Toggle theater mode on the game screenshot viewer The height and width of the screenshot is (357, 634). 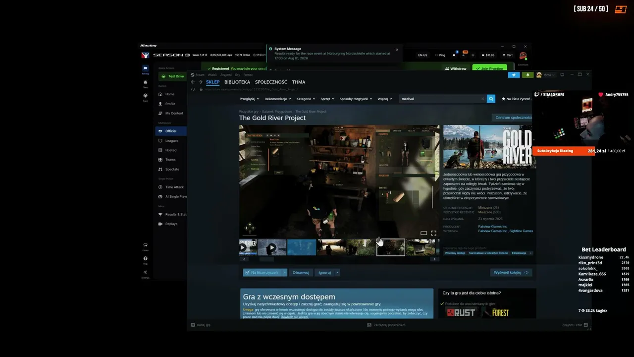tap(423, 233)
